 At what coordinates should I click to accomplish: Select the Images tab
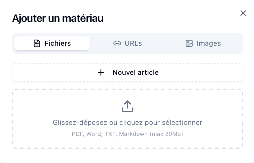(209, 43)
